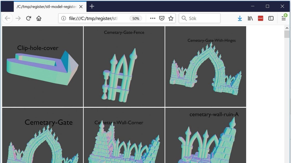Open the search engine magnifier in Sök field
The width and height of the screenshot is (291, 163).
click(184, 18)
